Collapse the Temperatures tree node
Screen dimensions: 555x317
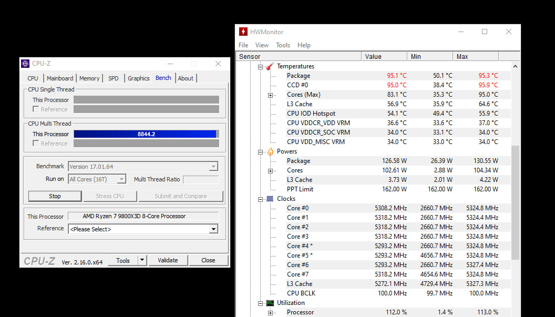pos(261,67)
